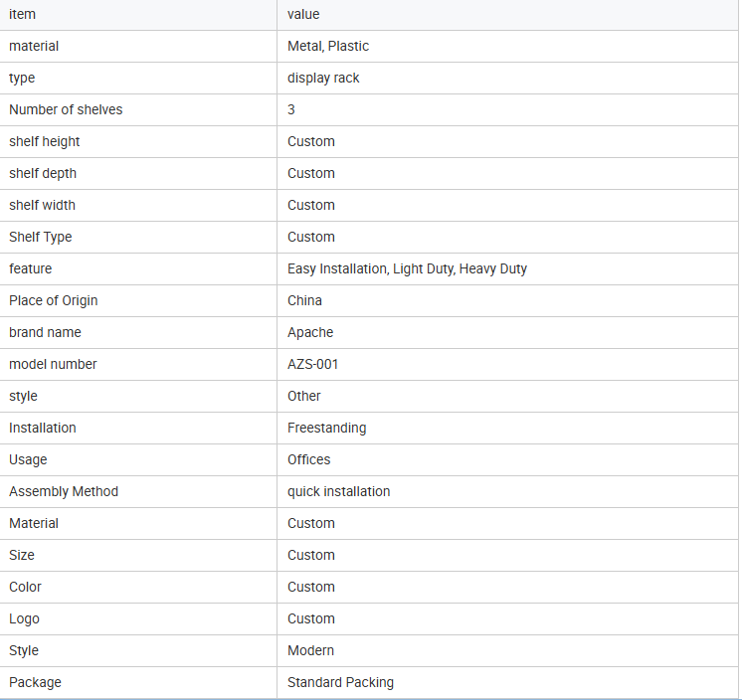Click the 'Shelf Type' row label
The image size is (742, 700).
[41, 237]
